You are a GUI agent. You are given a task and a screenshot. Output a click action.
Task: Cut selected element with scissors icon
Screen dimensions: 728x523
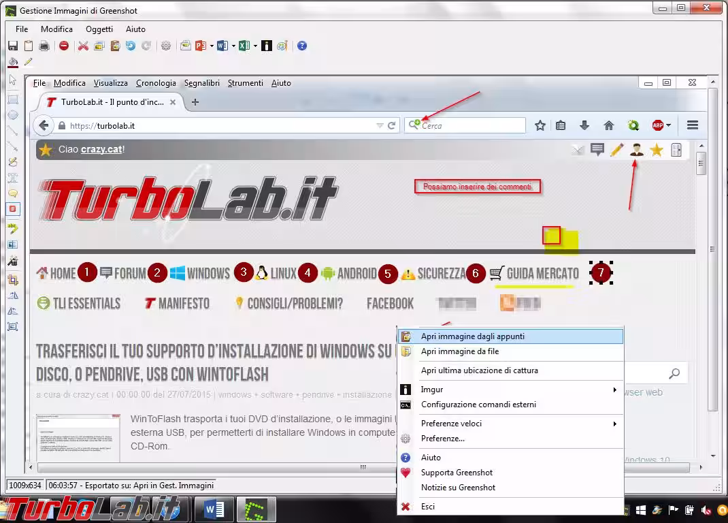(x=83, y=46)
